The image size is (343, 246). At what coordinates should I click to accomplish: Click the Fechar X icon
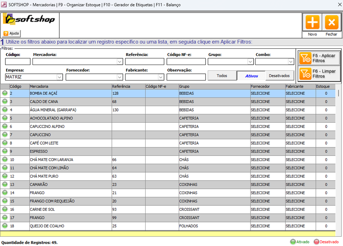click(x=331, y=22)
